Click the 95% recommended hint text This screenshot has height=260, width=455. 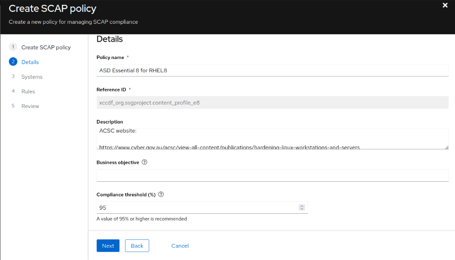tap(141, 219)
